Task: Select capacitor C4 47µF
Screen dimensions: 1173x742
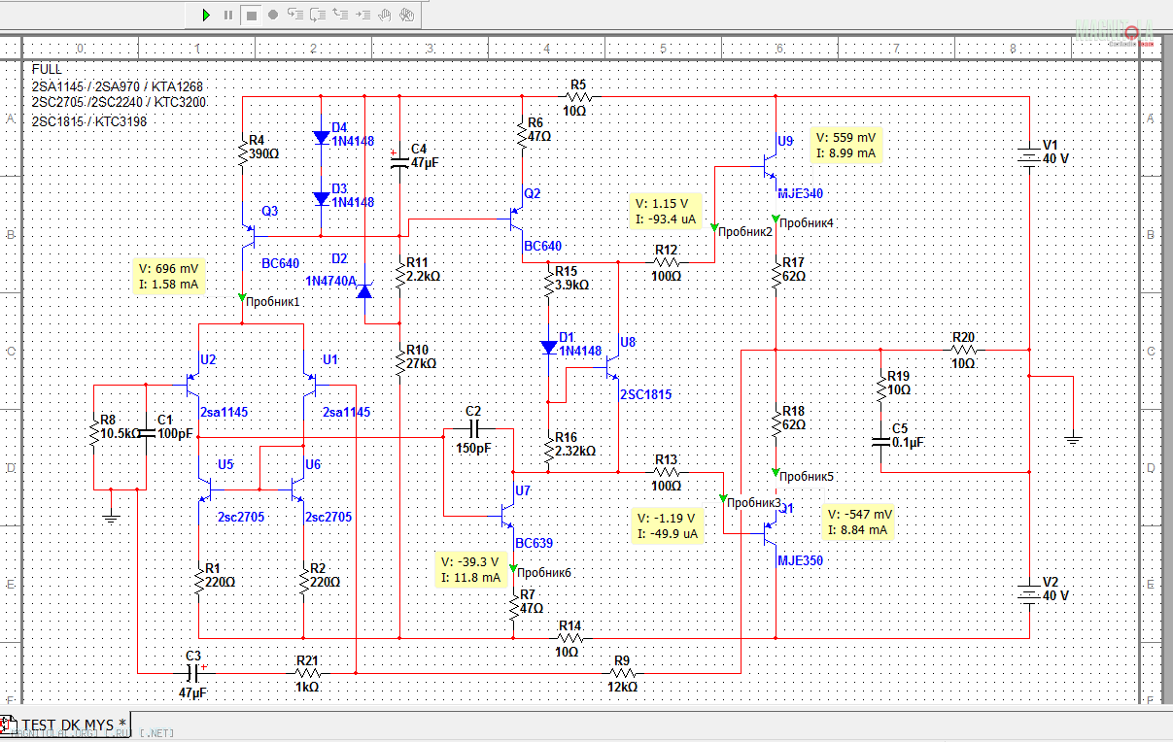Action: [x=398, y=158]
